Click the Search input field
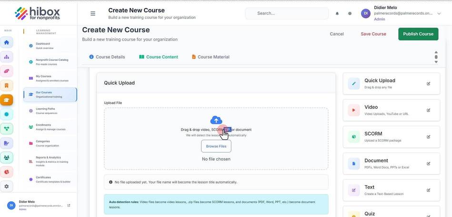The width and height of the screenshot is (452, 217). (287, 13)
